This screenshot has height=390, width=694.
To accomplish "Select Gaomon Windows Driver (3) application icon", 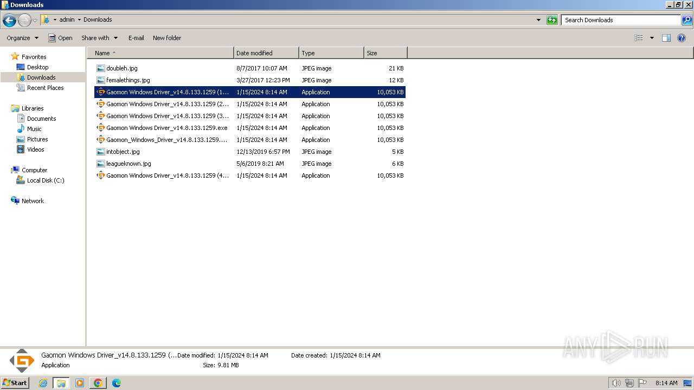I will pyautogui.click(x=100, y=116).
